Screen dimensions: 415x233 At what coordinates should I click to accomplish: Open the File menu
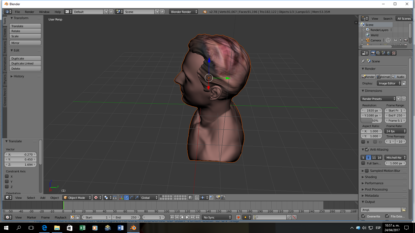(x=17, y=12)
